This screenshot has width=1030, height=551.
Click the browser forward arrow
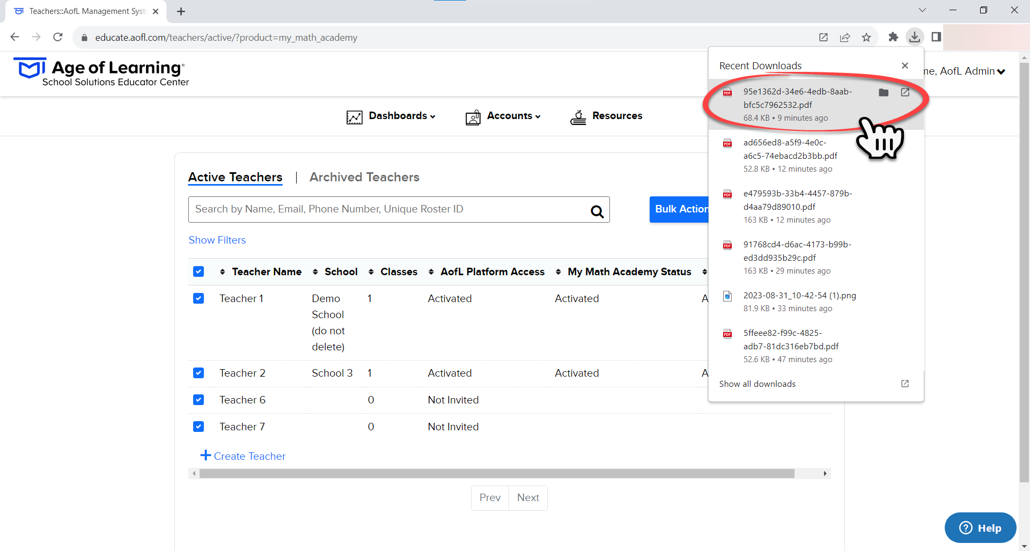click(36, 37)
